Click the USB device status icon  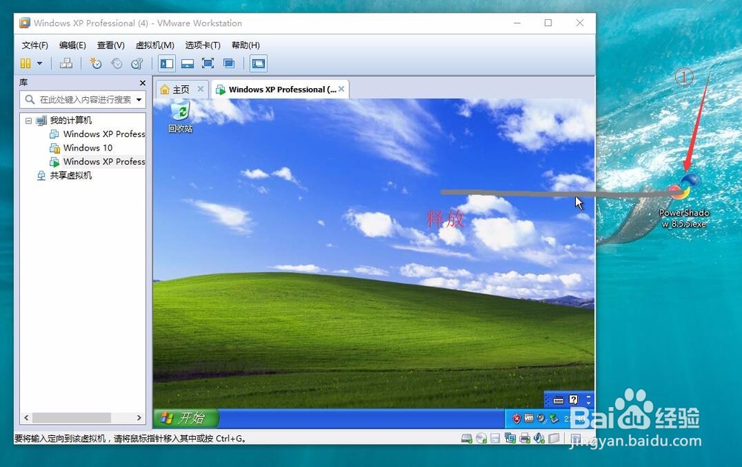click(x=554, y=439)
